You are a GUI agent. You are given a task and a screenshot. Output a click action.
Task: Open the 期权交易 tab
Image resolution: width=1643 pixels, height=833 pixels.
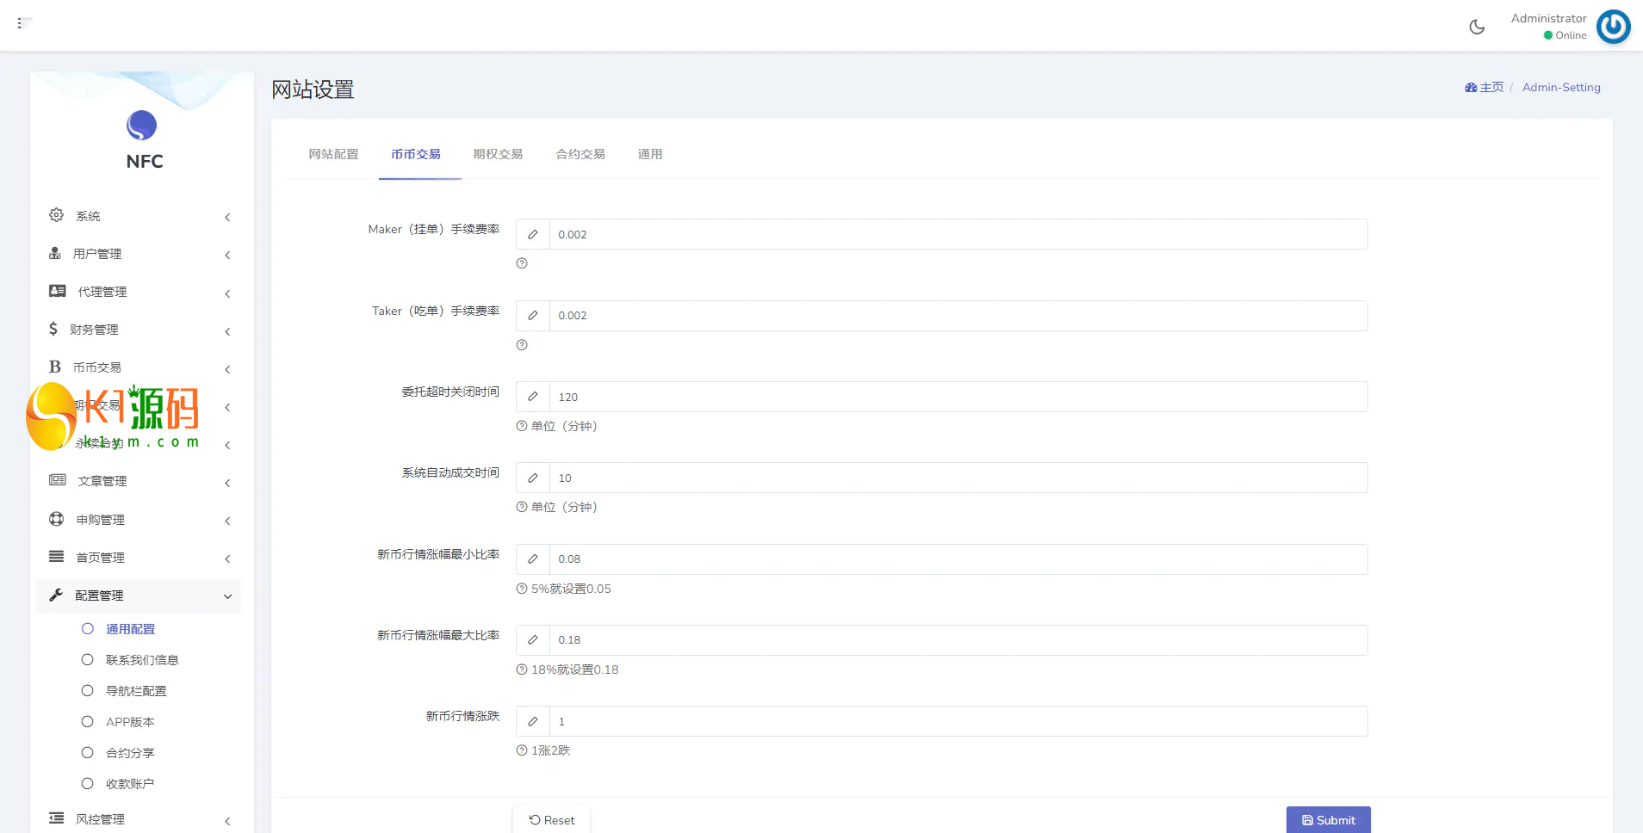coord(498,154)
